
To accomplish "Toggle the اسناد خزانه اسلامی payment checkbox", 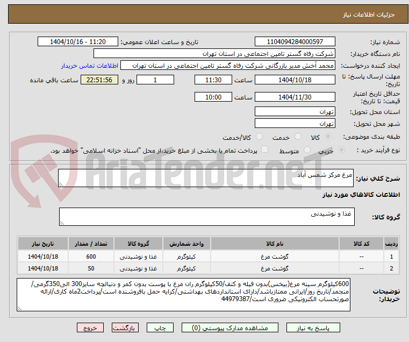I will [264, 149].
